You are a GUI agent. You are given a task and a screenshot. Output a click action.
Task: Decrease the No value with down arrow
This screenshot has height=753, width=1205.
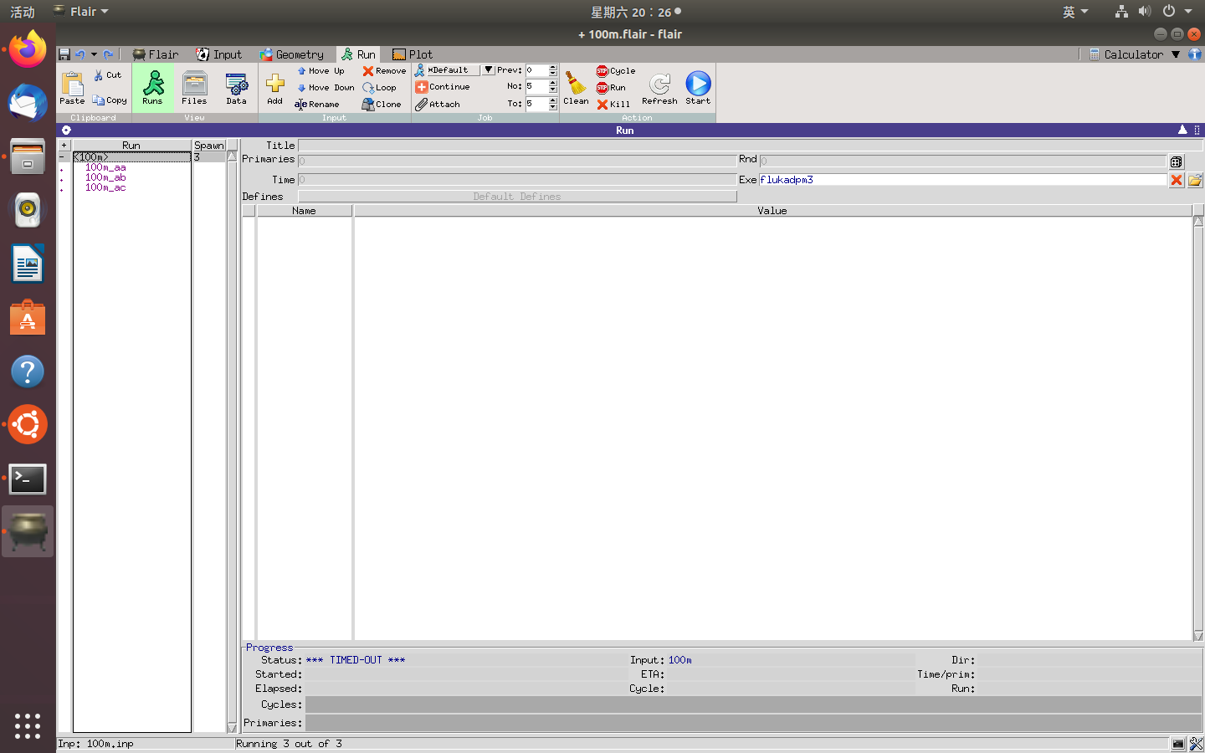click(553, 90)
